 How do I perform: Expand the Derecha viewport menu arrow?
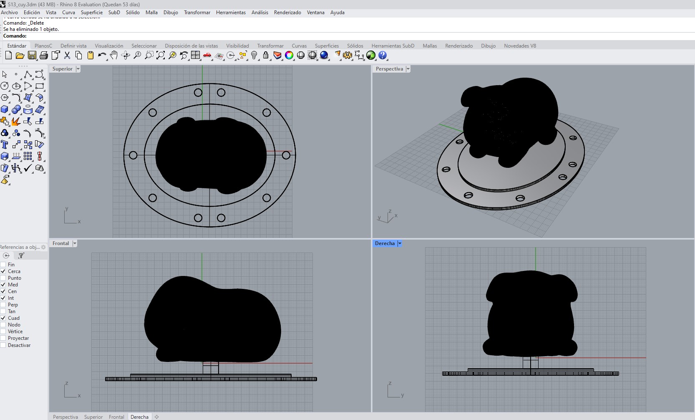pyautogui.click(x=399, y=243)
